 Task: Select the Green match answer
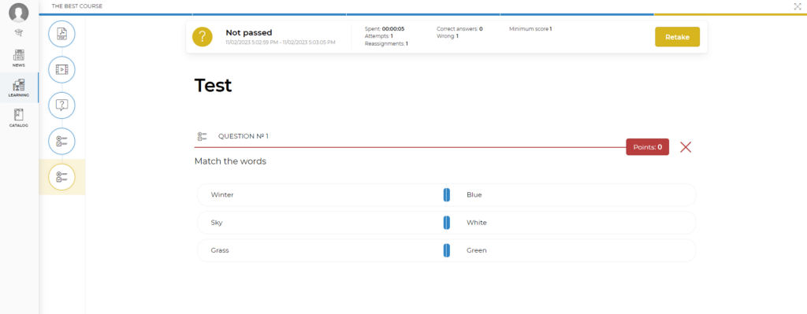click(x=572, y=250)
